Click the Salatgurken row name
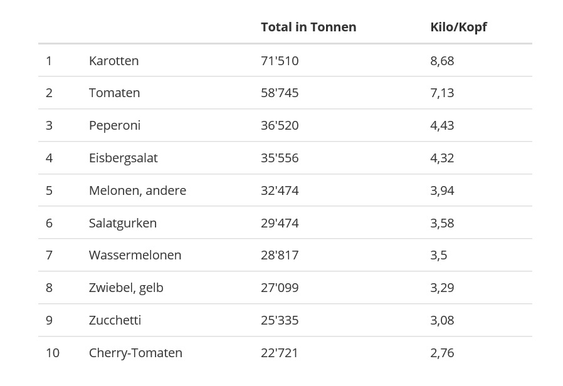 click(x=123, y=223)
